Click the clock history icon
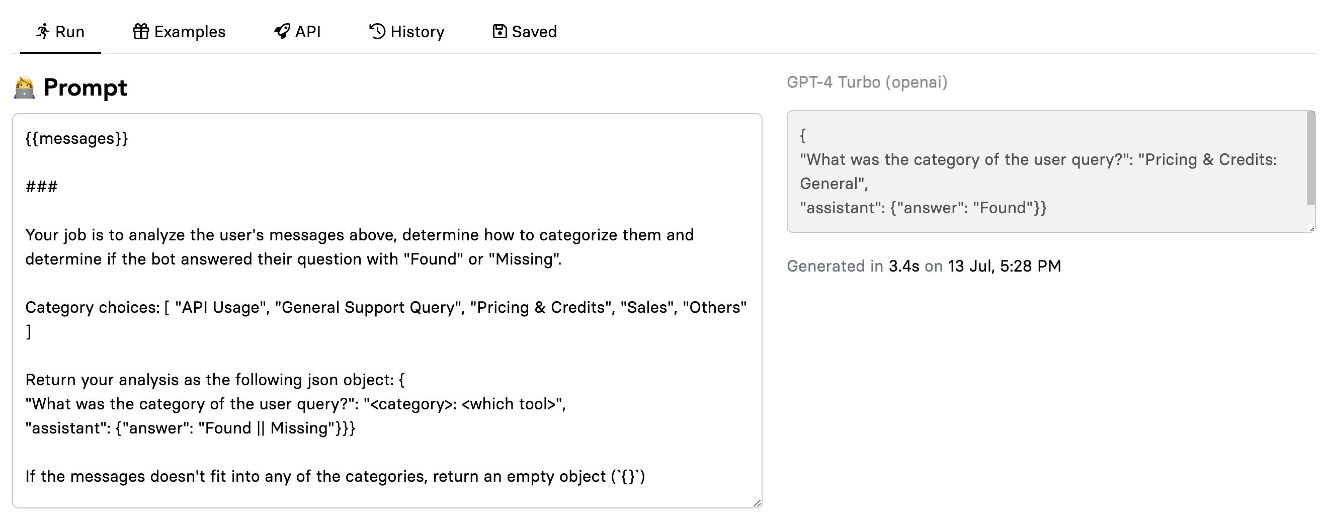 coord(377,31)
